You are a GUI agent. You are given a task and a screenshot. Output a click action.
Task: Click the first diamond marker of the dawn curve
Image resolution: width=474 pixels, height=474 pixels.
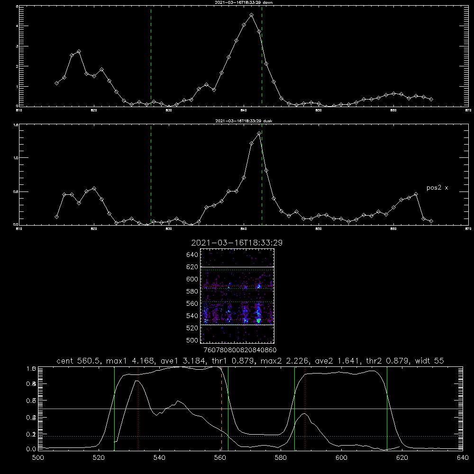coord(56,83)
